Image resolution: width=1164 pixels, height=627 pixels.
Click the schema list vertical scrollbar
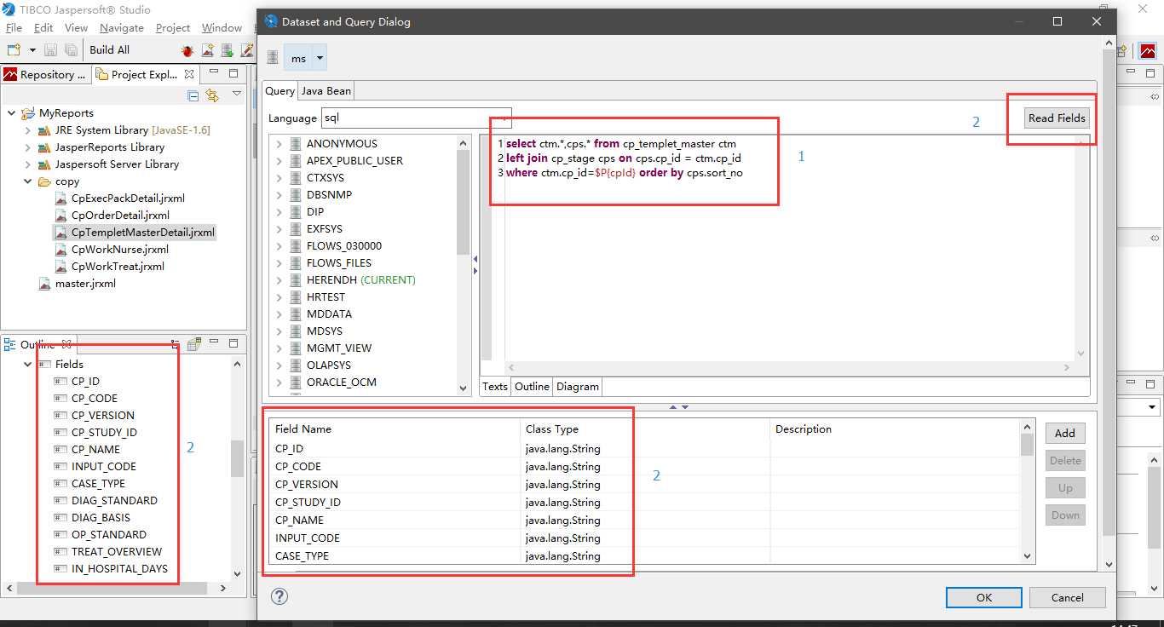tap(464, 265)
